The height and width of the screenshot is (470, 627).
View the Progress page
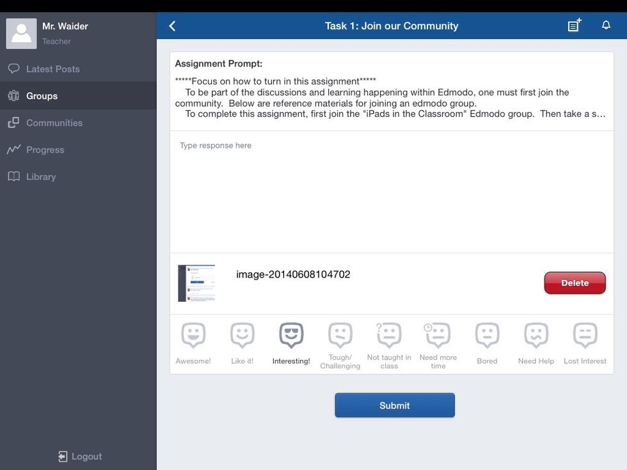[45, 150]
